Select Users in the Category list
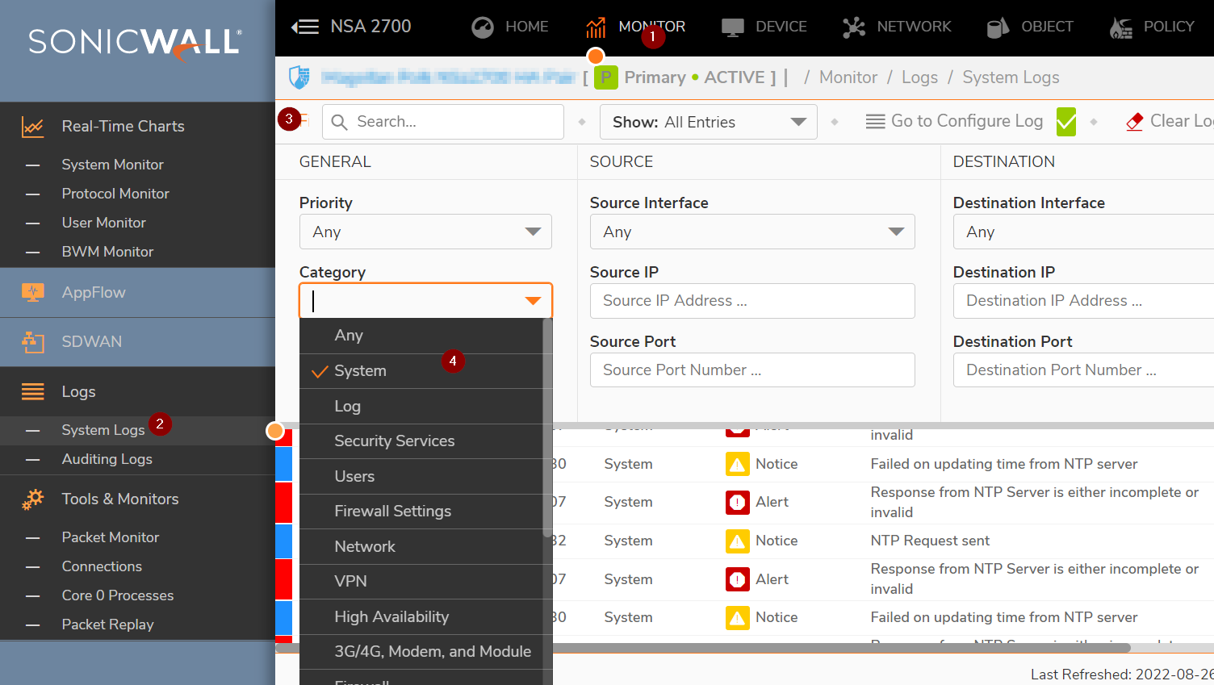Image resolution: width=1214 pixels, height=685 pixels. coord(421,477)
